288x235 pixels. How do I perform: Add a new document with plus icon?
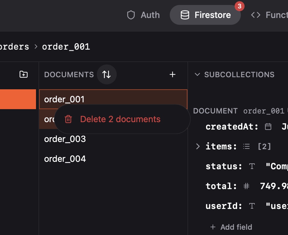click(x=173, y=74)
